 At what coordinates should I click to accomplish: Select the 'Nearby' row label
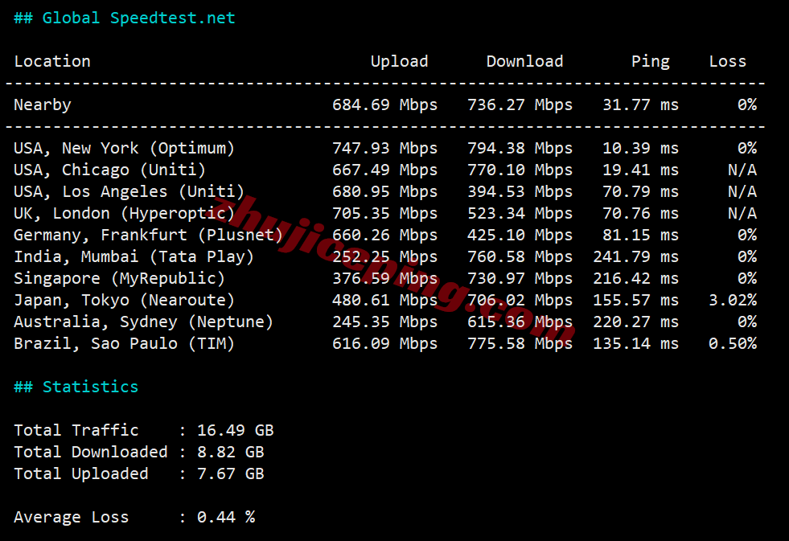click(x=43, y=105)
